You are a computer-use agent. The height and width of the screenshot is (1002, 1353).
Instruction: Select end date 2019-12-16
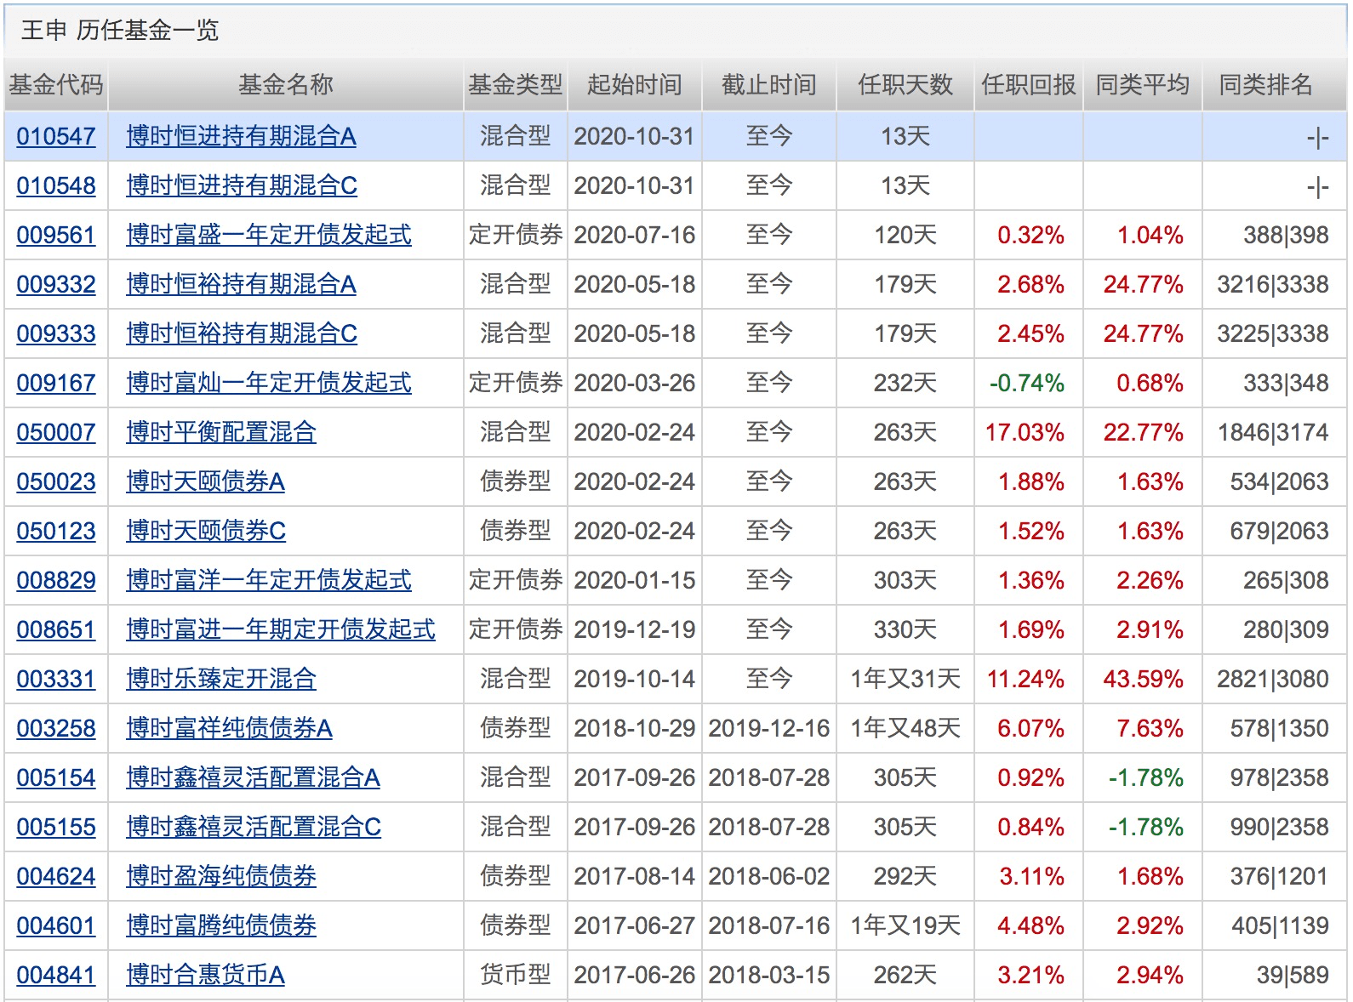[769, 728]
